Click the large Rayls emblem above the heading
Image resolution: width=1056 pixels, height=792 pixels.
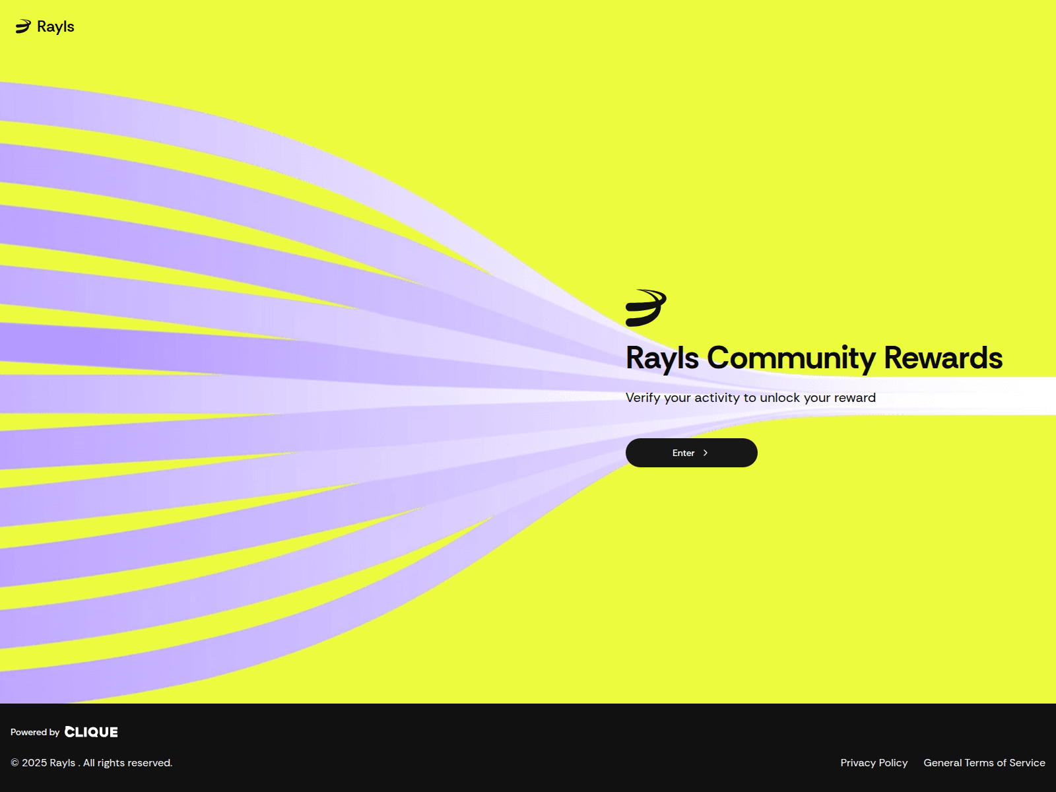click(646, 308)
